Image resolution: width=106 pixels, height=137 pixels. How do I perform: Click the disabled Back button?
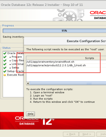click(x=71, y=134)
